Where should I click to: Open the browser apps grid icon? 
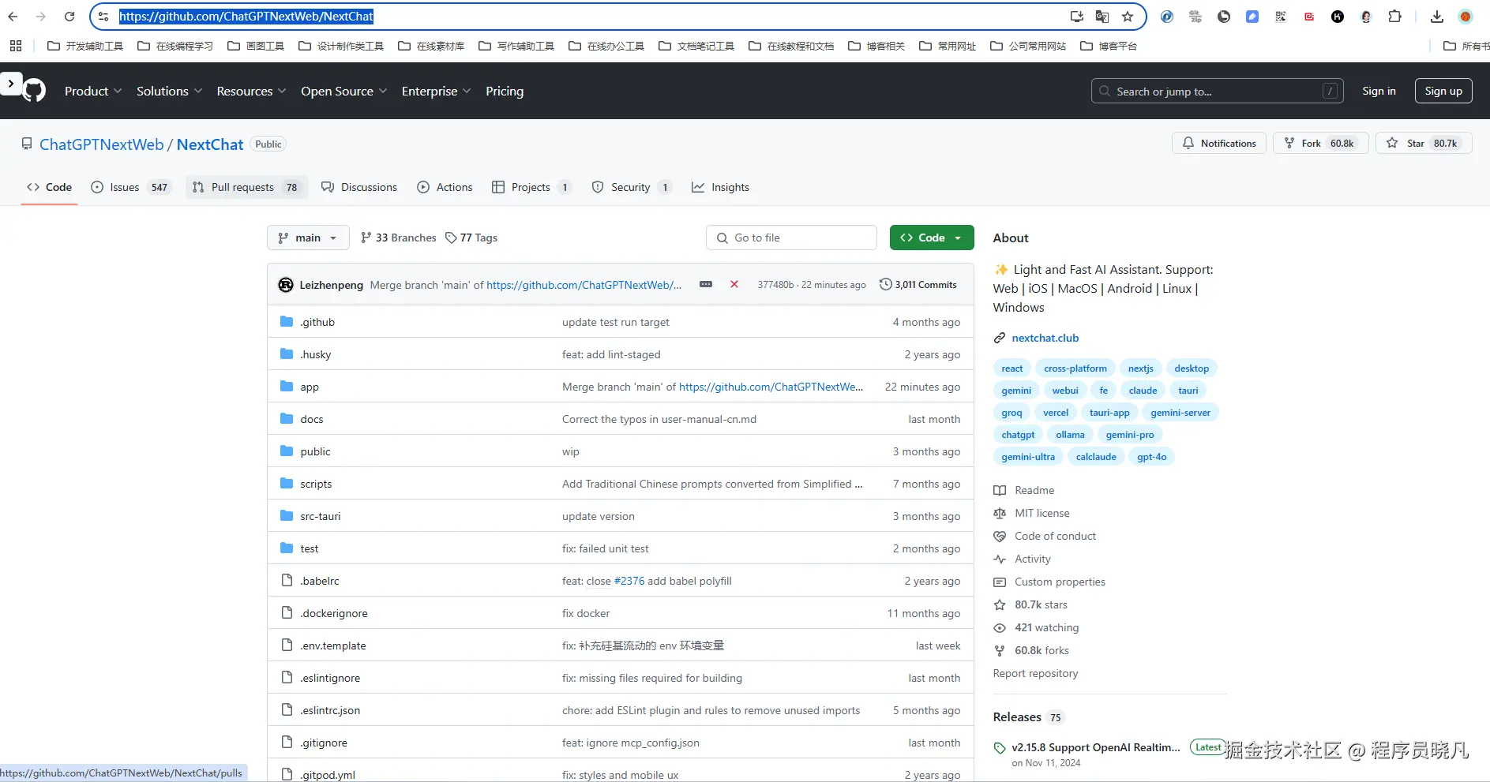16,46
